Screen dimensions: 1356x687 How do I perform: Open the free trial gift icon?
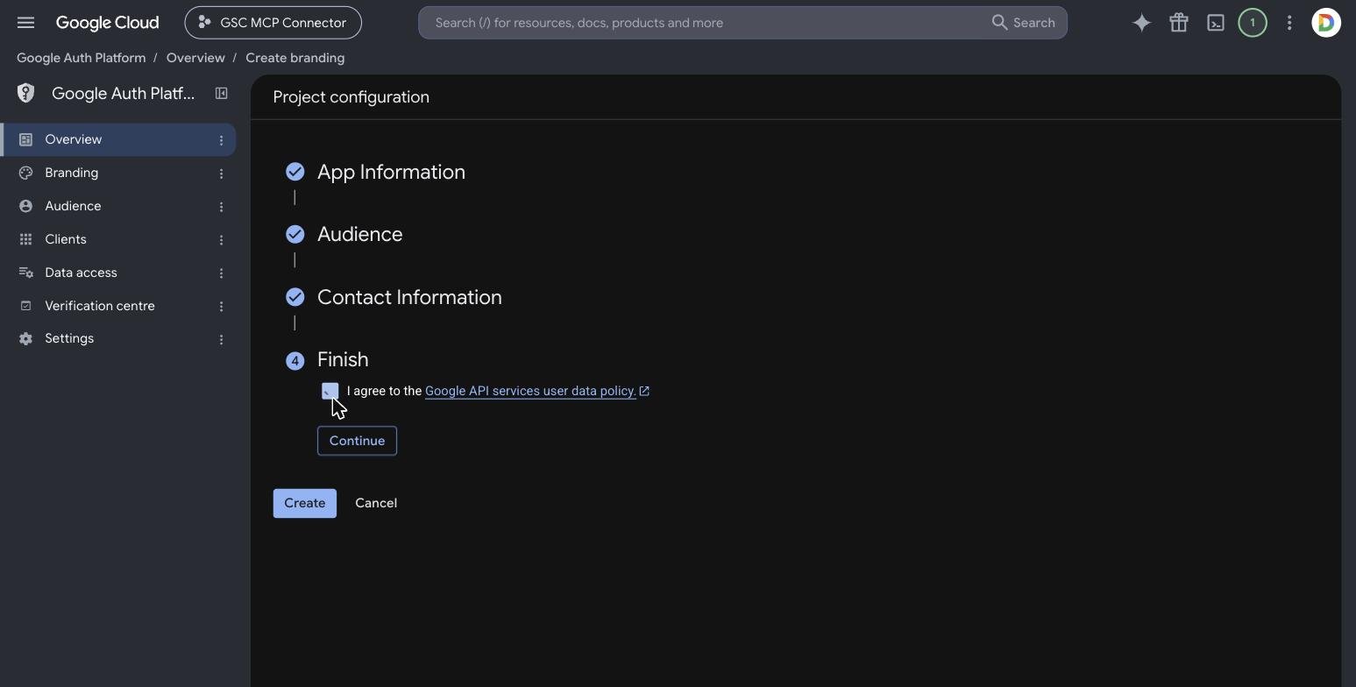coord(1178,23)
